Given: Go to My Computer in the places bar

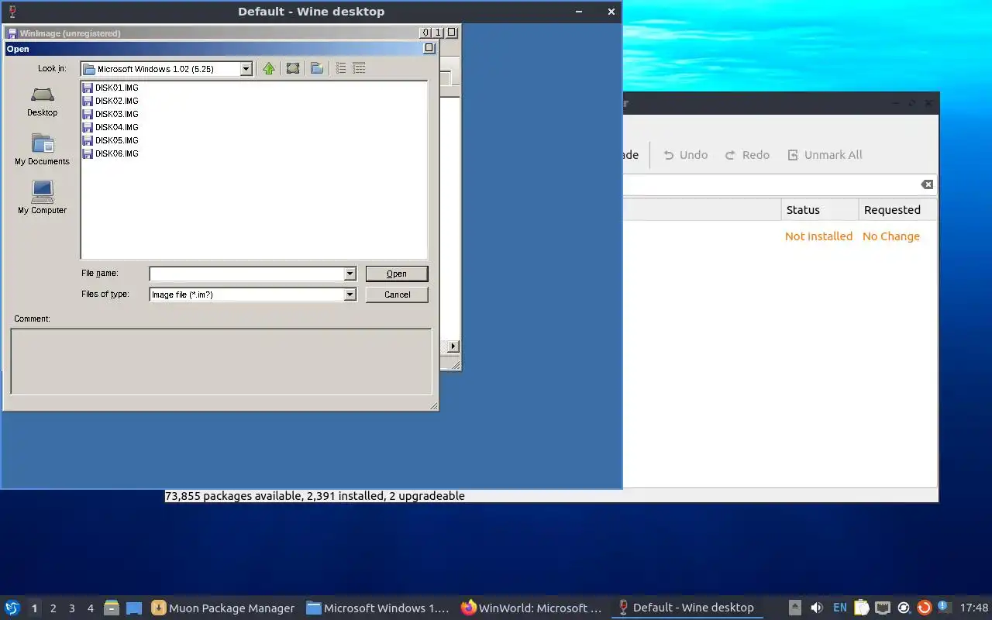Looking at the screenshot, I should pyautogui.click(x=42, y=198).
